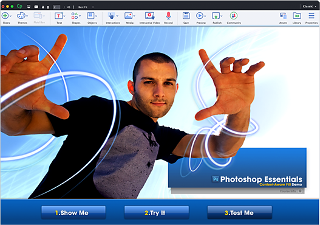Screen dimensions: 320x225
Task: Click the Interactive Video icon
Action: pos(149,16)
